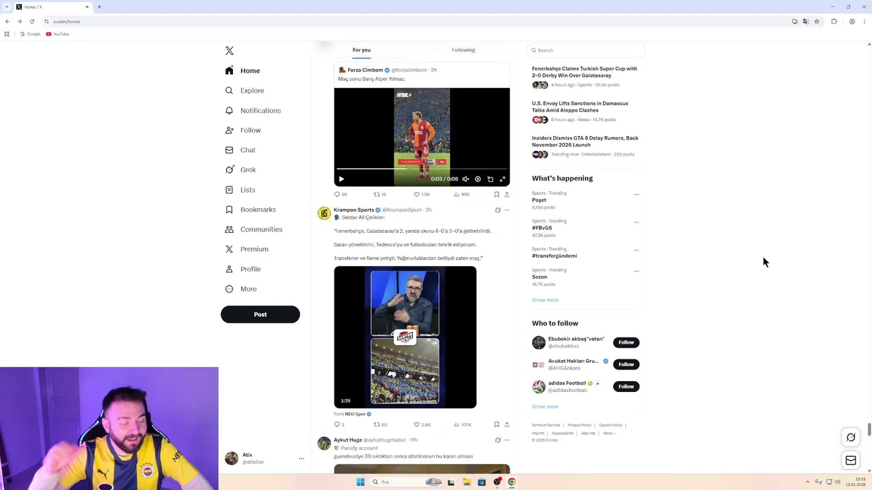Open the floating messages button
The image size is (872, 490).
[851, 461]
